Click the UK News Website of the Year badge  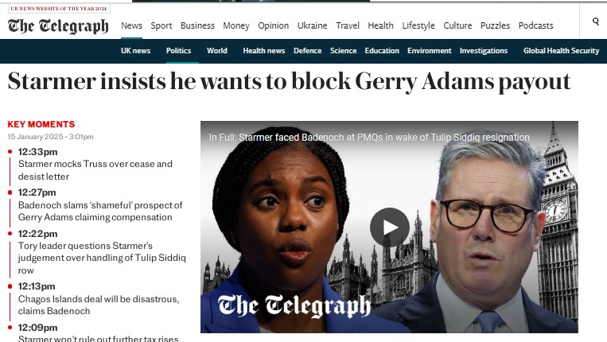pyautogui.click(x=59, y=9)
